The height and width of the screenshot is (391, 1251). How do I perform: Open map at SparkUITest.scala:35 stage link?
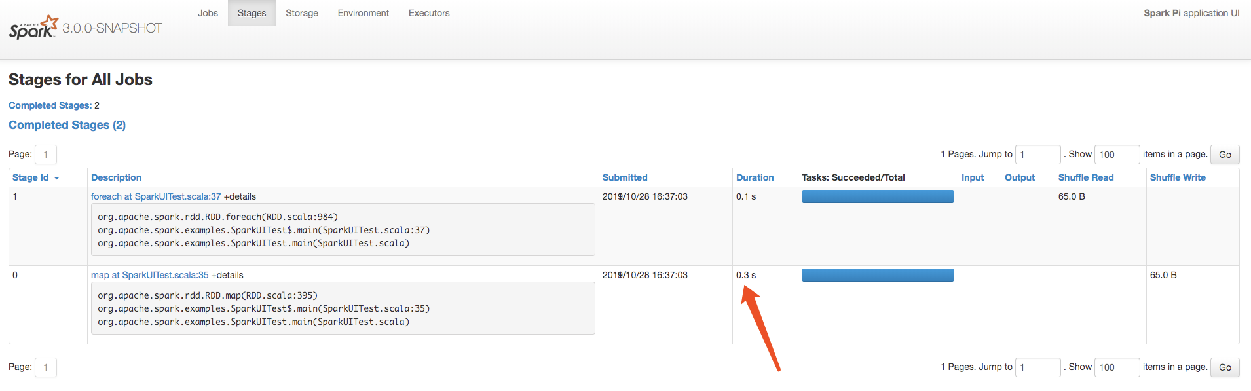(x=150, y=275)
